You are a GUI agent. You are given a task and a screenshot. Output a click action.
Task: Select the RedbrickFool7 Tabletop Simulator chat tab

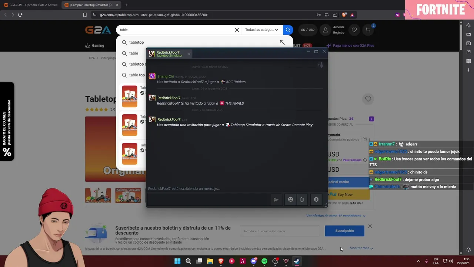pos(169,54)
